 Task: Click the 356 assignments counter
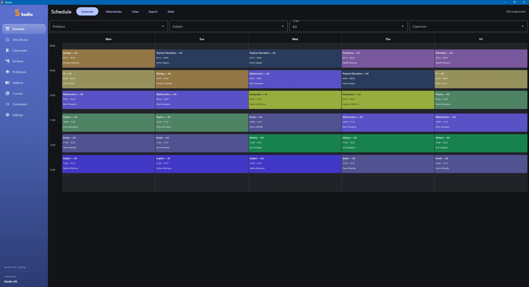tap(516, 12)
